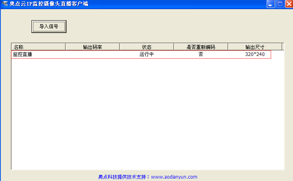The image size is (293, 181).
Task: Open the www.aodianyun.com link
Action: (174, 177)
